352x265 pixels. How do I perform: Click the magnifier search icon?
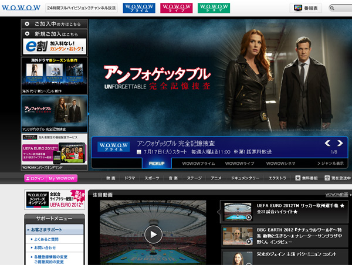(x=332, y=8)
